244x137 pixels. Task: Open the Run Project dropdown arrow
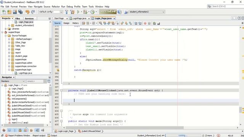[x=81, y=12]
